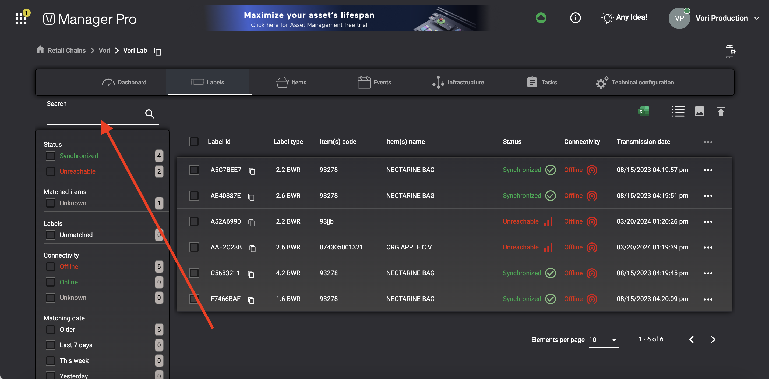The width and height of the screenshot is (769, 379).
Task: Check the Synchronized status filter
Action: [51, 156]
